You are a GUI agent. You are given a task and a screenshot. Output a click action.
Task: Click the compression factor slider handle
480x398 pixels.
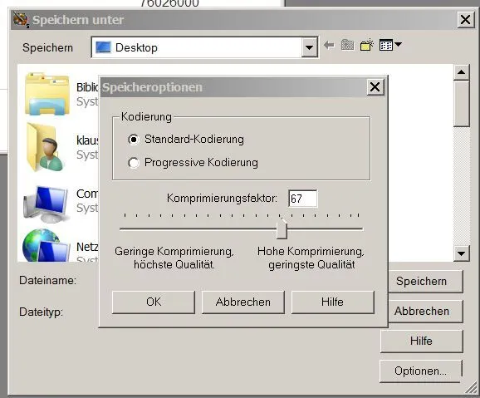pos(282,230)
